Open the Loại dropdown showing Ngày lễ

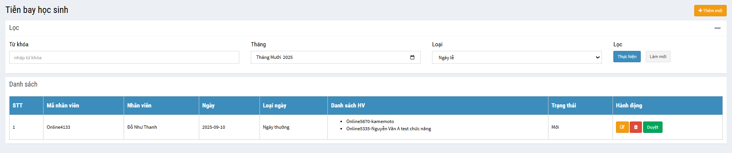(x=516, y=58)
